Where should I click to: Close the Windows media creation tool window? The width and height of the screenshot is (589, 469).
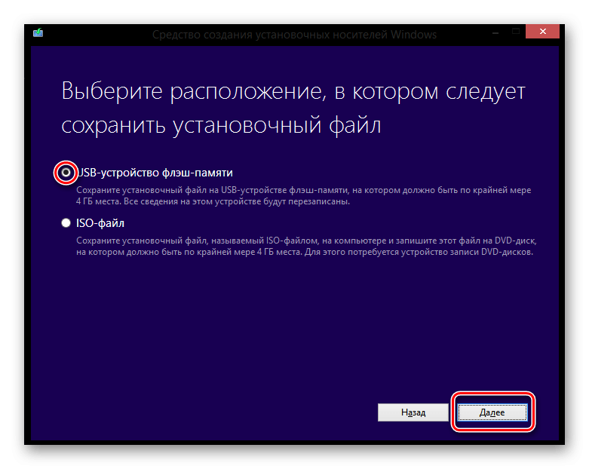(x=541, y=32)
